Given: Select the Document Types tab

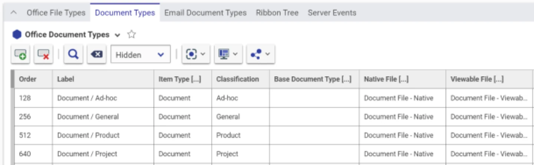Looking at the screenshot, I should 125,13.
